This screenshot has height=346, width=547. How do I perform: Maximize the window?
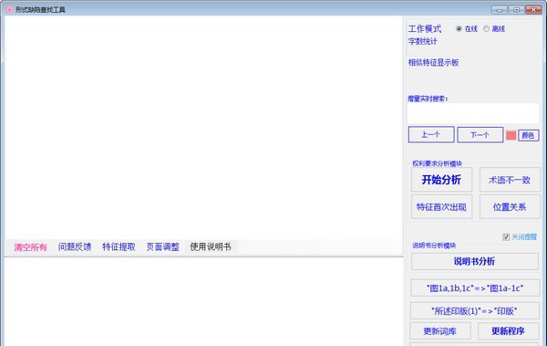pyautogui.click(x=516, y=10)
